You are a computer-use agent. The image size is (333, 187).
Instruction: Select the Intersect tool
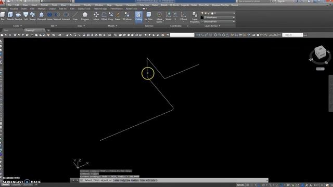tap(66, 16)
